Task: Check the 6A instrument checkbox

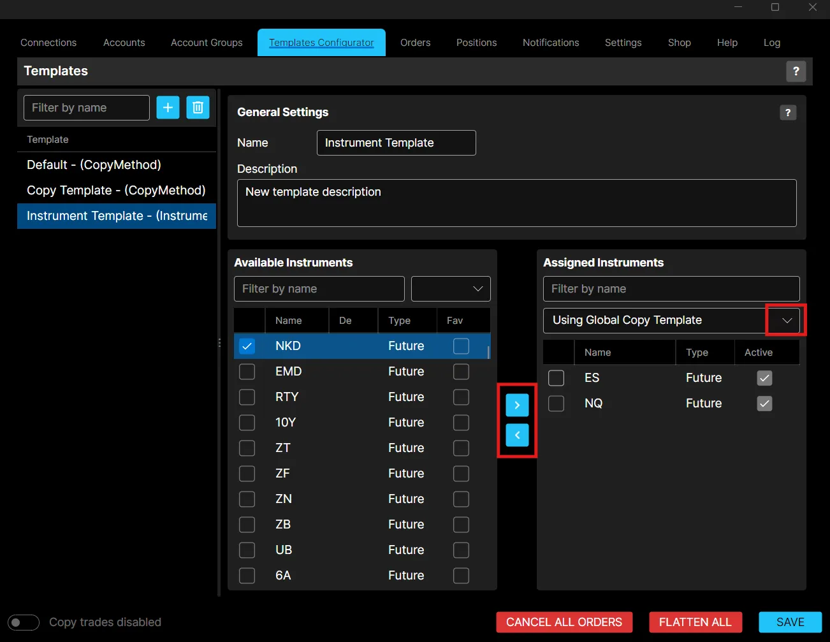Action: point(247,576)
